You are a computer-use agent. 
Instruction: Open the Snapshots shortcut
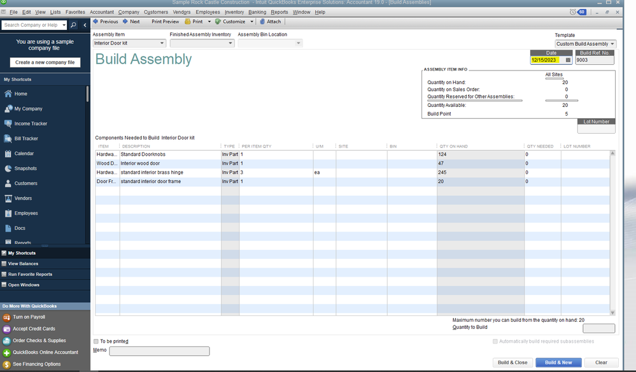(x=20, y=169)
